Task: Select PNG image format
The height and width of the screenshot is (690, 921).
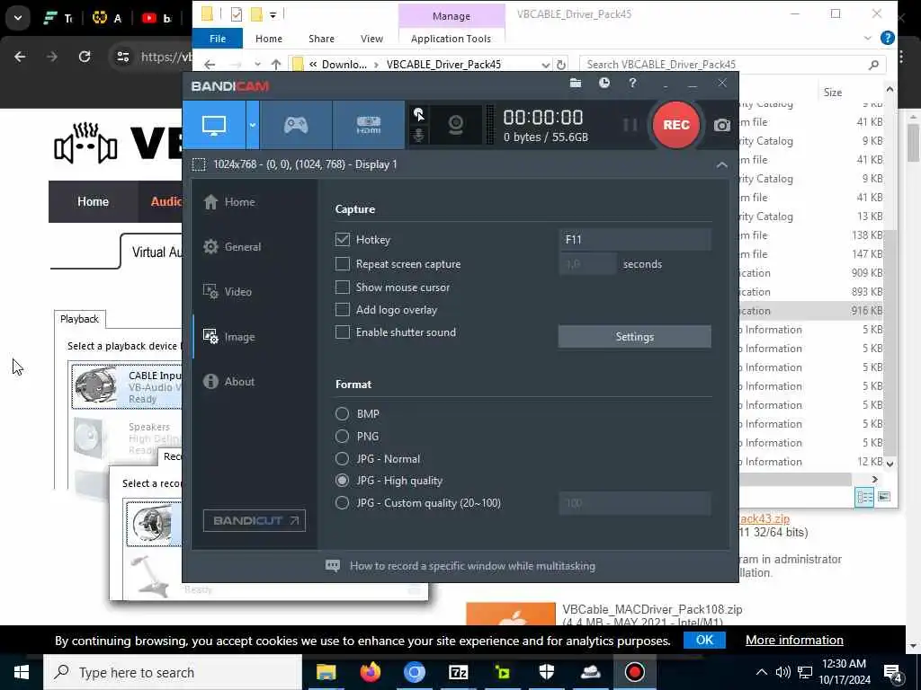Action: coord(342,436)
